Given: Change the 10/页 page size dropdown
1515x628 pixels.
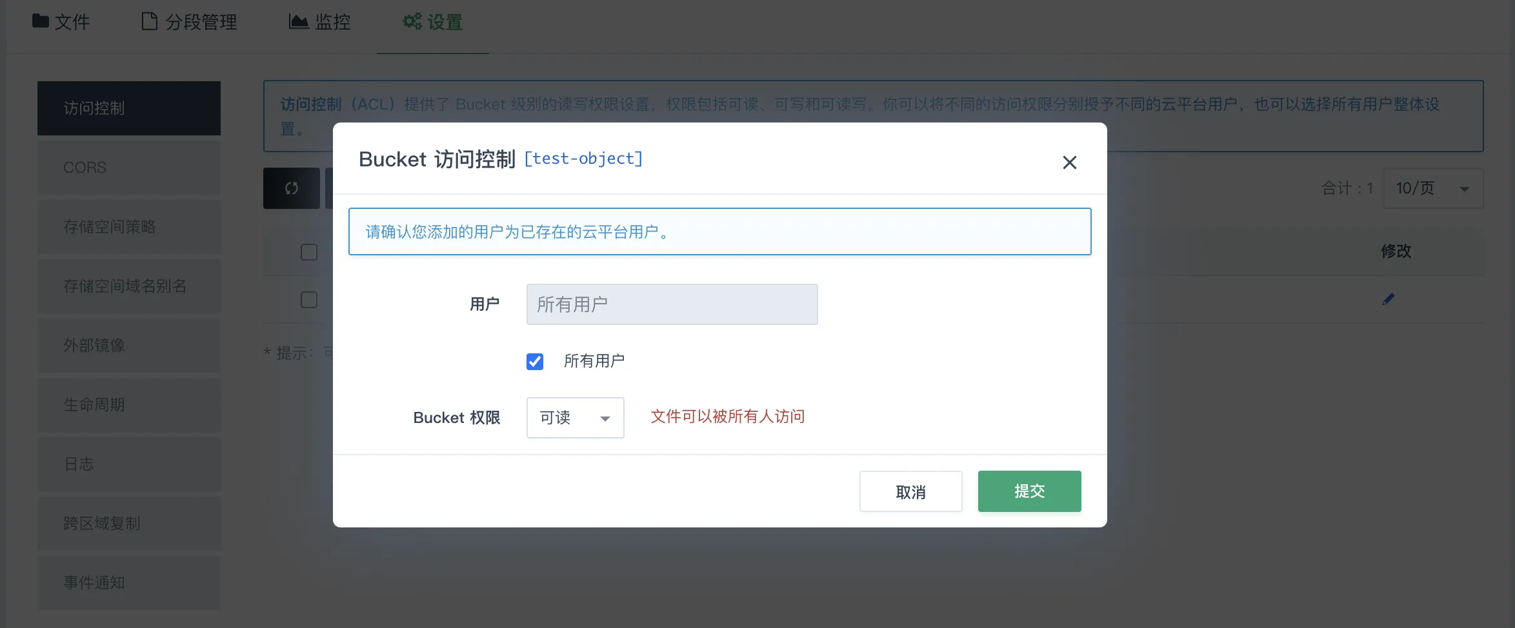Looking at the screenshot, I should tap(1432, 188).
